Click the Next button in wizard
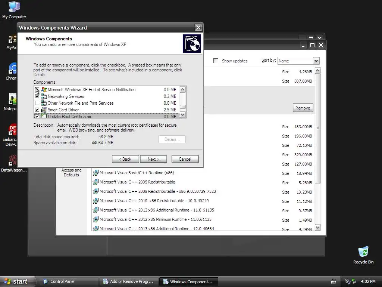The image size is (382, 287). (x=153, y=159)
